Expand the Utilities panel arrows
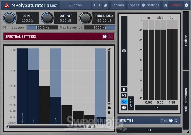The width and height of the screenshot is (191, 135). click(x=176, y=121)
